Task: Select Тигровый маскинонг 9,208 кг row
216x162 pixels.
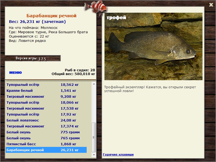Action: 46,97
